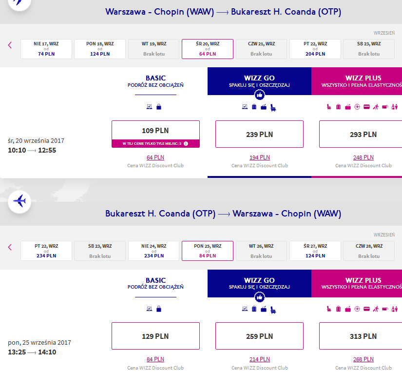Screen dimensions: 402x372
Task: Click outbound WIZZ GO bundle header
Action: (259, 81)
